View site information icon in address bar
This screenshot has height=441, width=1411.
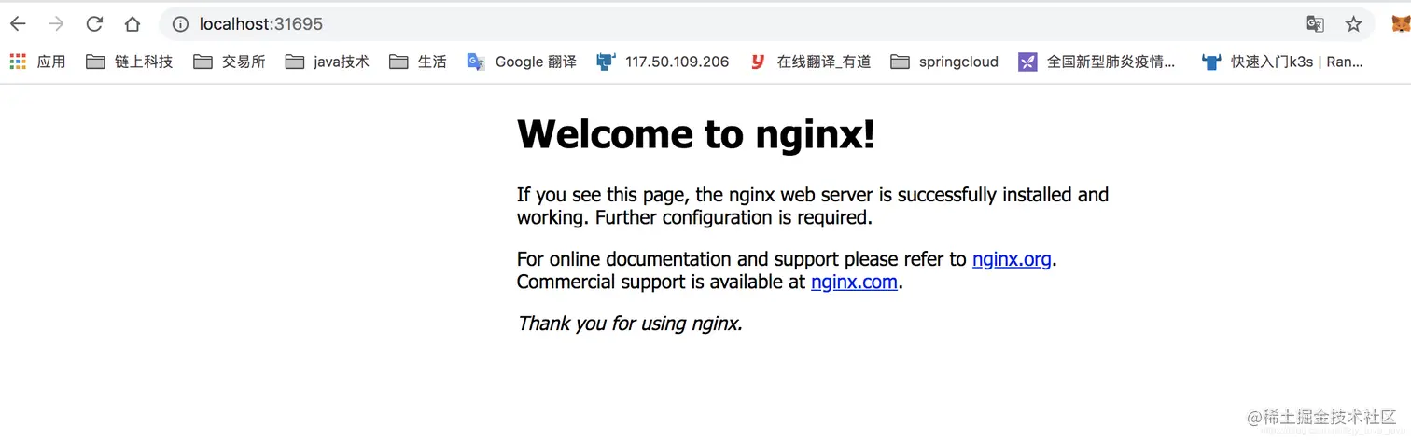pos(181,24)
